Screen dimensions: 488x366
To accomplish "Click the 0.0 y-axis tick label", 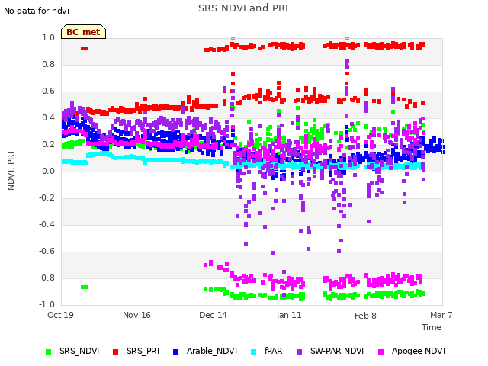I will click(x=48, y=171).
